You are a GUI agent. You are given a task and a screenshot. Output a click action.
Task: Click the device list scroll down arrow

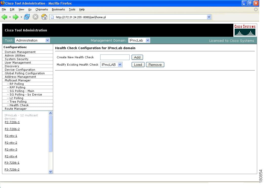pos(50,172)
